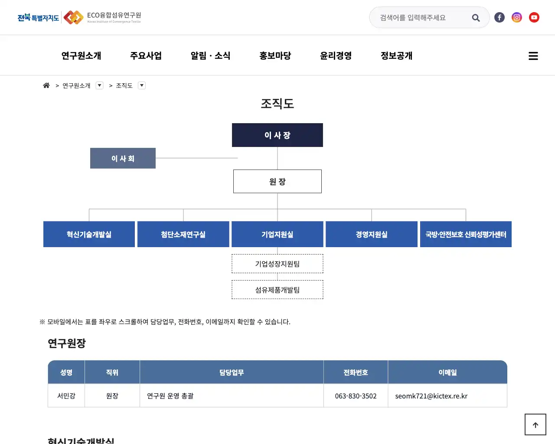The width and height of the screenshot is (555, 444).
Task: Open the 주요사업 menu
Action: (146, 55)
